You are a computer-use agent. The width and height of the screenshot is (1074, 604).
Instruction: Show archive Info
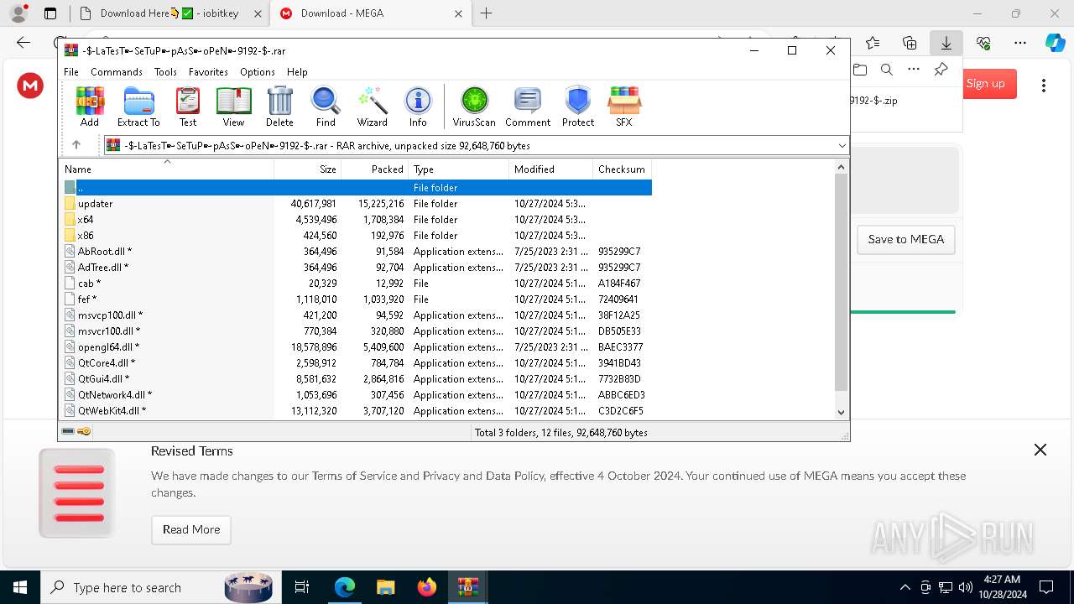418,107
